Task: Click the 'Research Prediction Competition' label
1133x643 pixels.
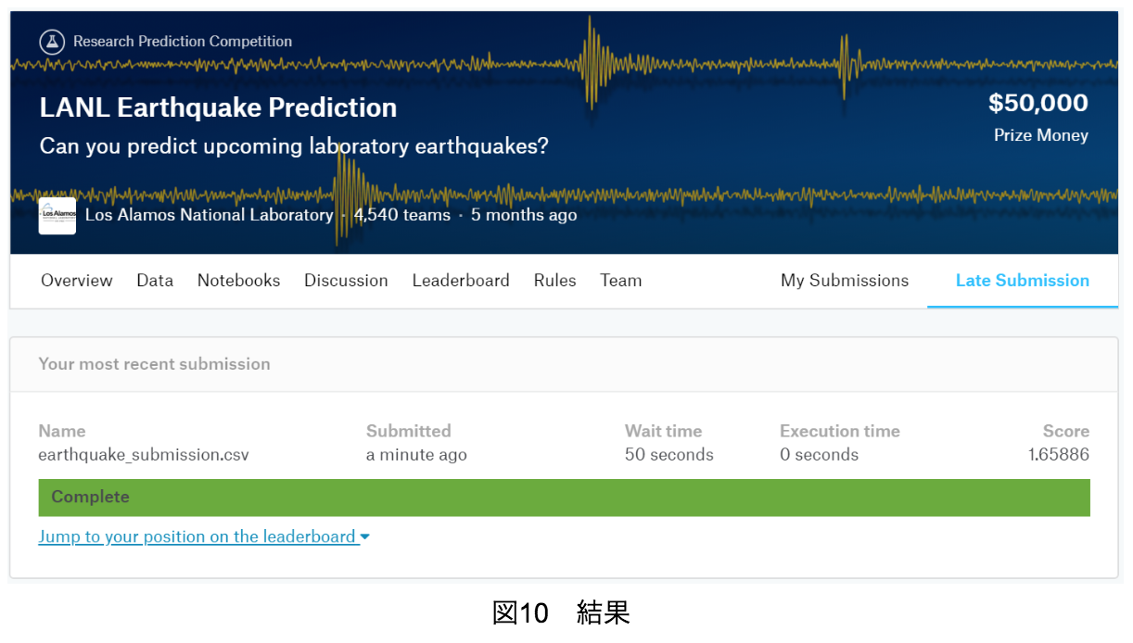Action: point(183,42)
